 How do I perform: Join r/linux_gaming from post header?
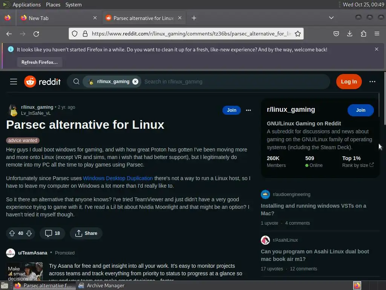coord(231,110)
